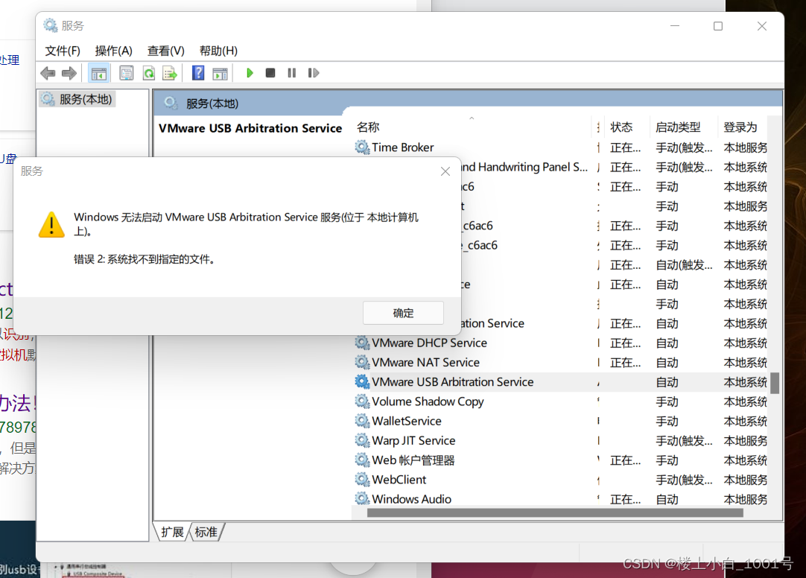Viewport: 806px width, 578px height.
Task: Click the gear icon beside Time Broker
Action: tap(362, 147)
